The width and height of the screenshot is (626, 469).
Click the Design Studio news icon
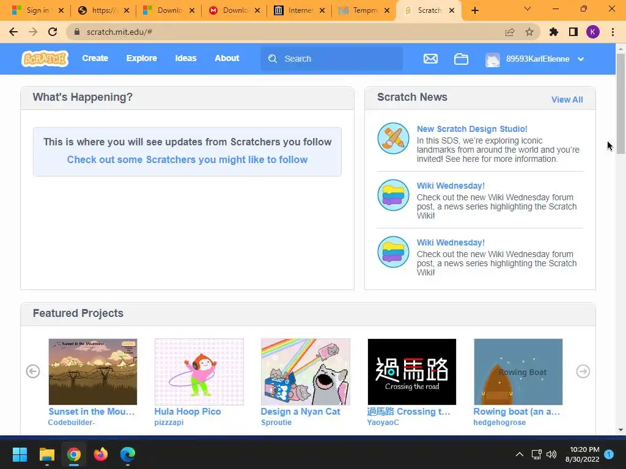click(x=393, y=139)
